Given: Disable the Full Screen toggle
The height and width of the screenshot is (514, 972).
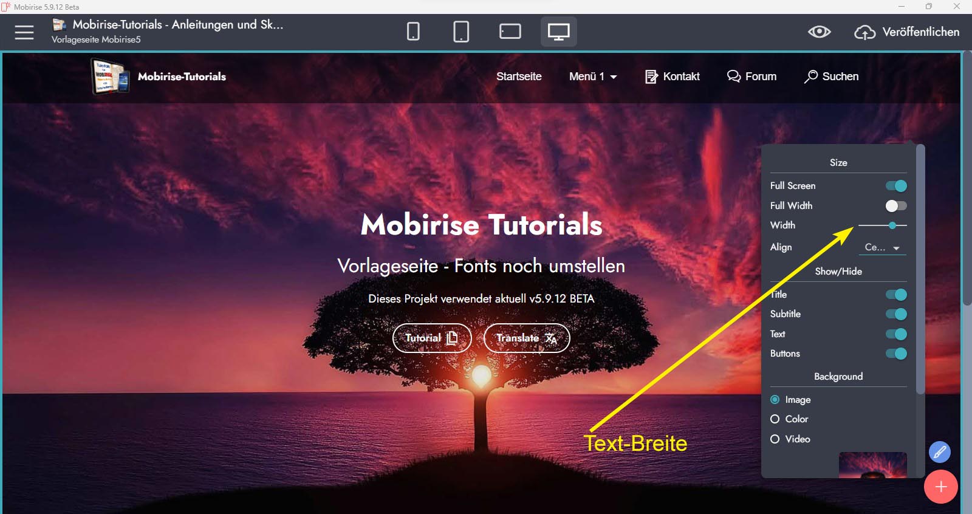Looking at the screenshot, I should (x=896, y=186).
